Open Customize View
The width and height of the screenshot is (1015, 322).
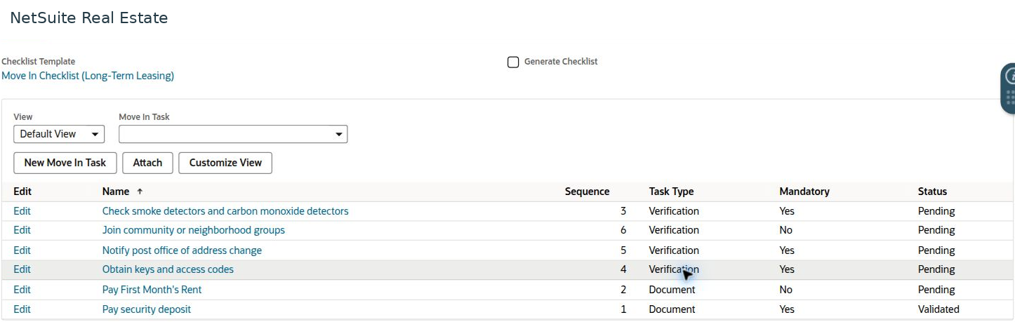(225, 163)
